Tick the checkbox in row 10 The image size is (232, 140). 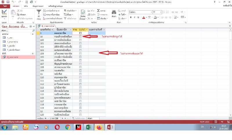pos(80,37)
